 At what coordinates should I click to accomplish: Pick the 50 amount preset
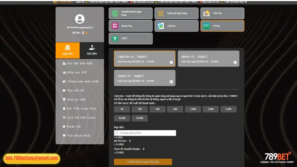point(122,109)
